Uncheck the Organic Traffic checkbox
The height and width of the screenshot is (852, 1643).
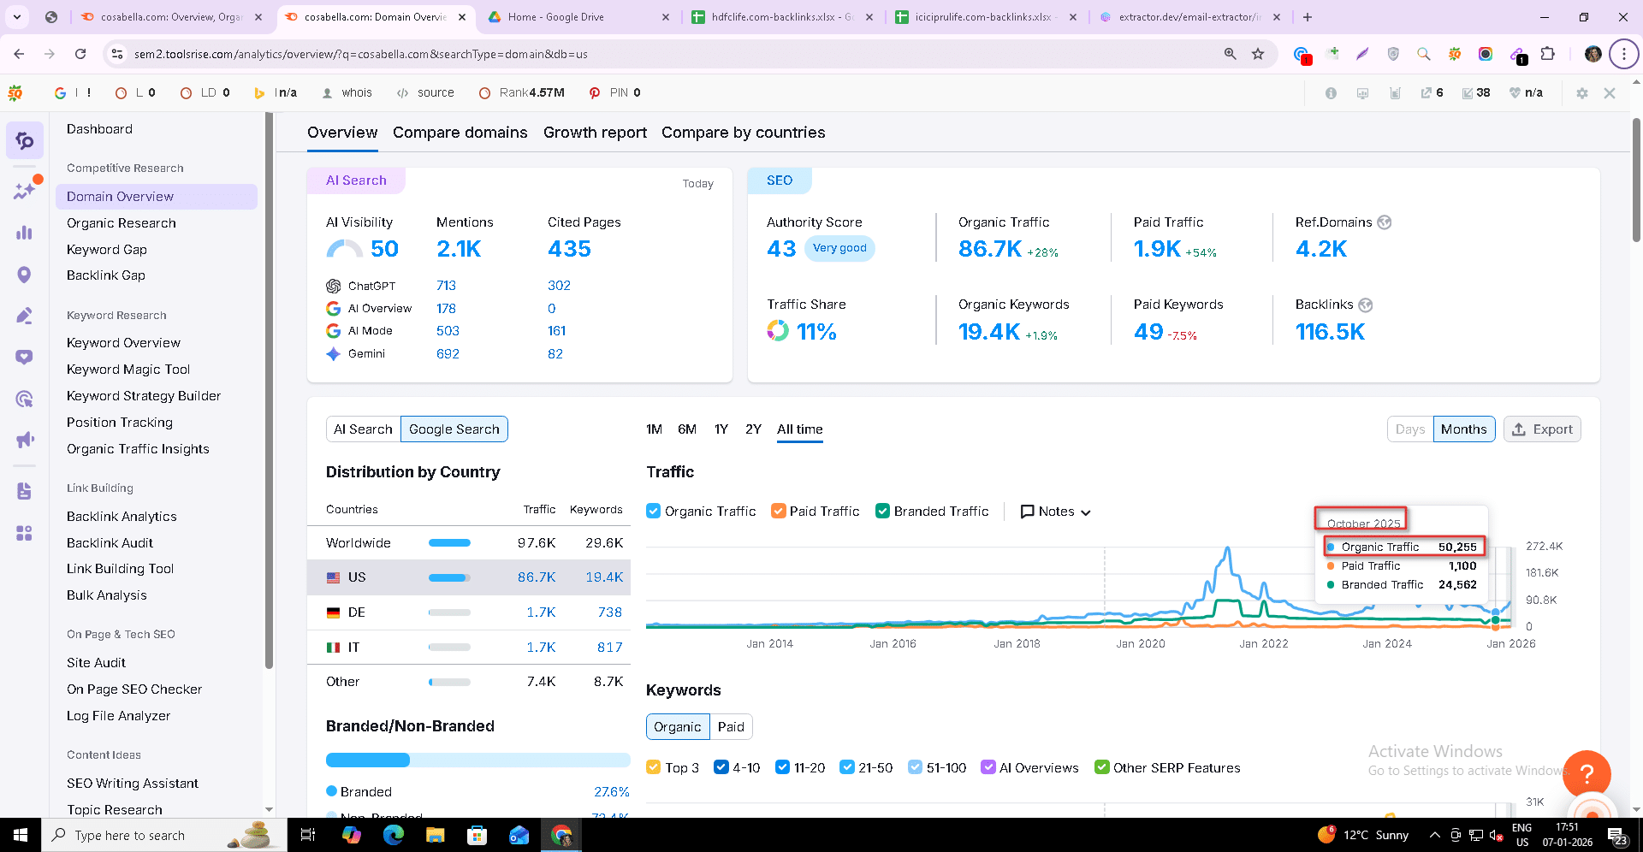[x=654, y=512]
